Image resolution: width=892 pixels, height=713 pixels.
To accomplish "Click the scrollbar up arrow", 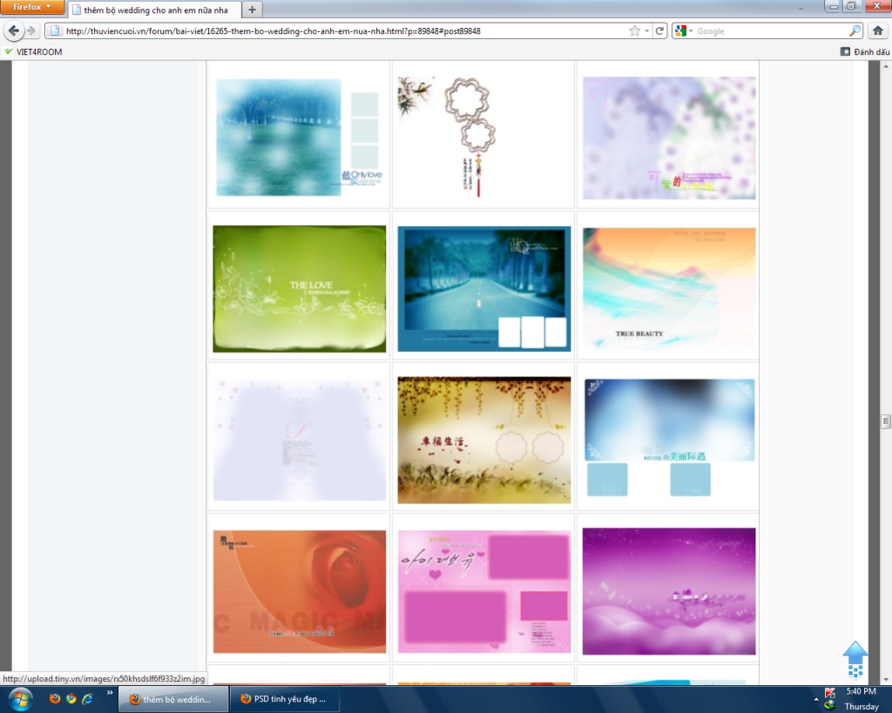I will coord(886,66).
